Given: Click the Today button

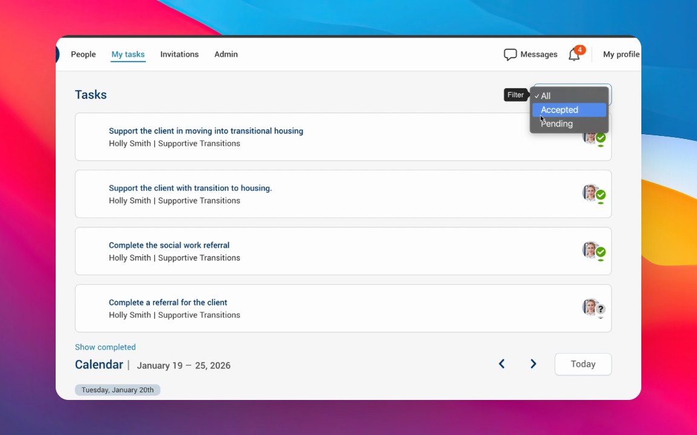Looking at the screenshot, I should tap(583, 364).
